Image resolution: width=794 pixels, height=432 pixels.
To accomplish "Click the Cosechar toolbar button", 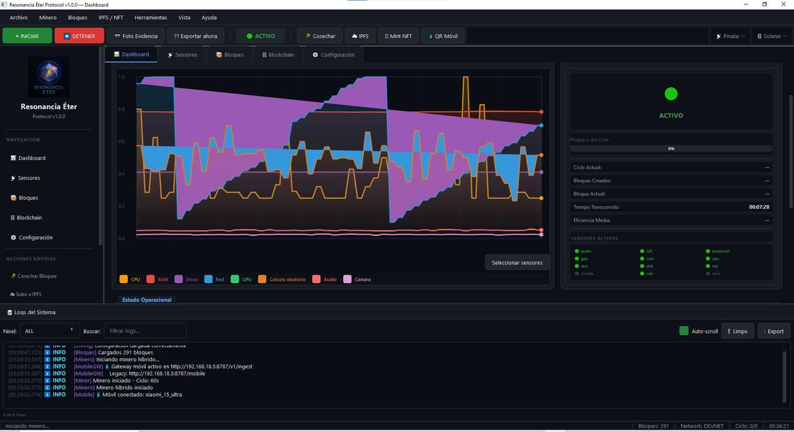I will point(320,36).
